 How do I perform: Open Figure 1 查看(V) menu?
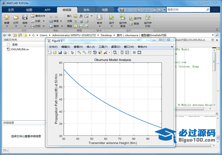point(78,47)
